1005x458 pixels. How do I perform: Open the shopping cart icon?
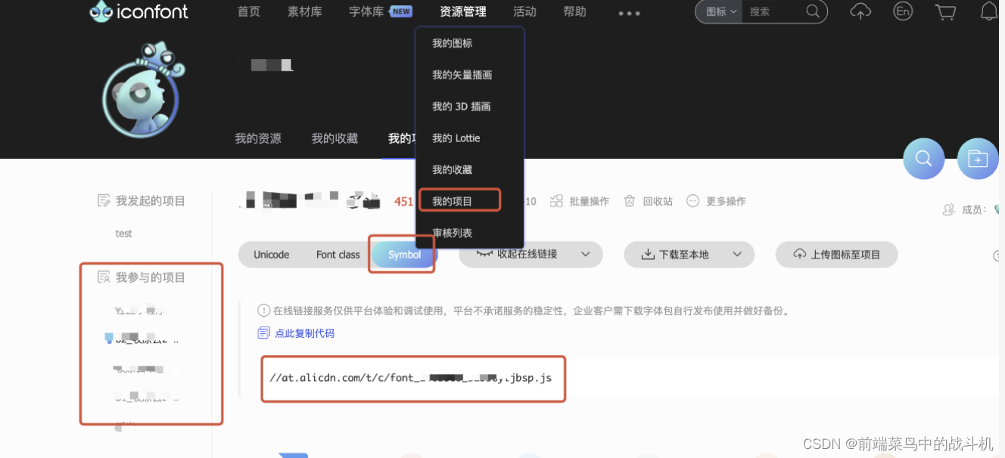[945, 11]
